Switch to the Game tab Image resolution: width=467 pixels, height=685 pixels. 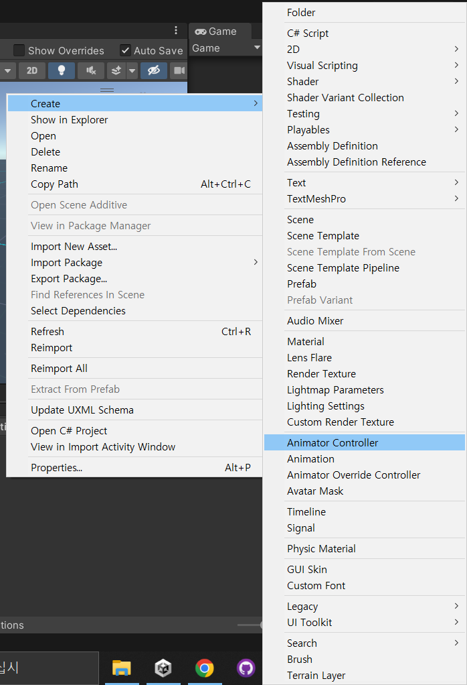219,32
